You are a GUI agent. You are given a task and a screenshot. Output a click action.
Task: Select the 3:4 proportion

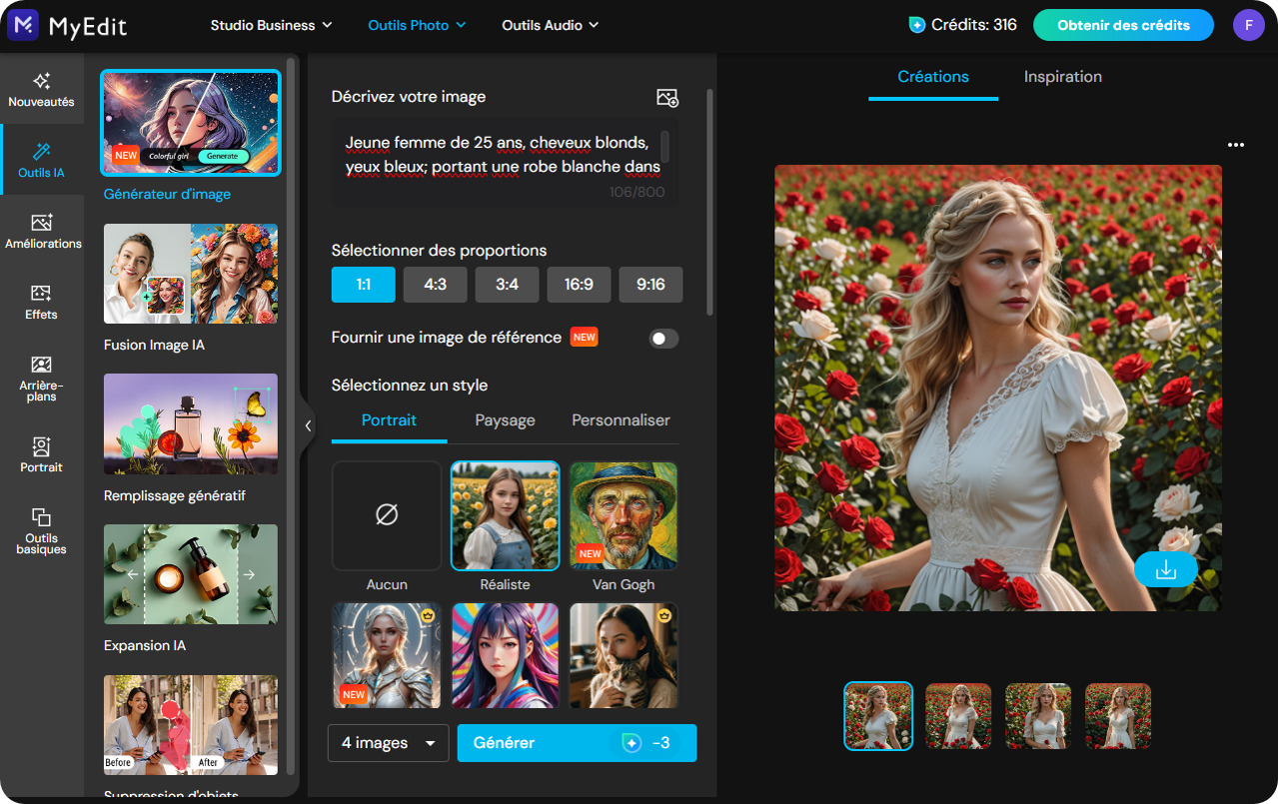(x=507, y=285)
